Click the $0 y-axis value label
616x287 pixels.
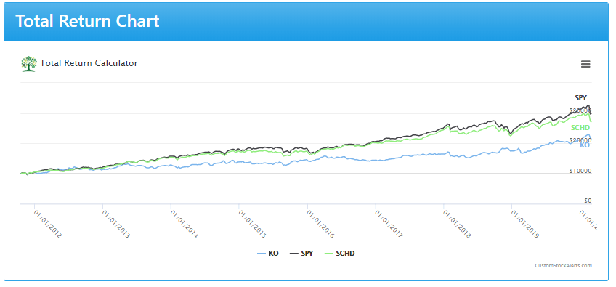pyautogui.click(x=588, y=201)
